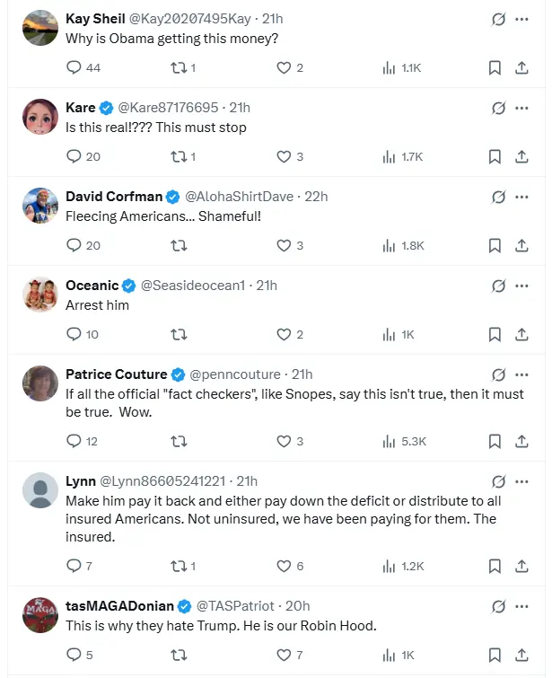The image size is (552, 678).
Task: Reply to Kay Sheil's tweet
Action: [74, 67]
